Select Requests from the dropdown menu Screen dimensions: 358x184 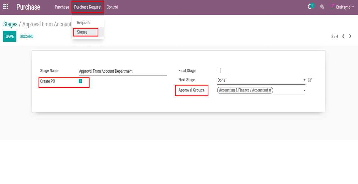click(x=84, y=22)
